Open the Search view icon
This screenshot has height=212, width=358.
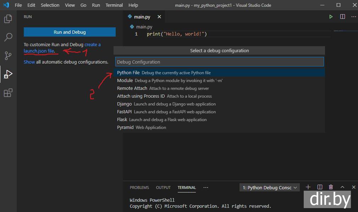point(8,37)
